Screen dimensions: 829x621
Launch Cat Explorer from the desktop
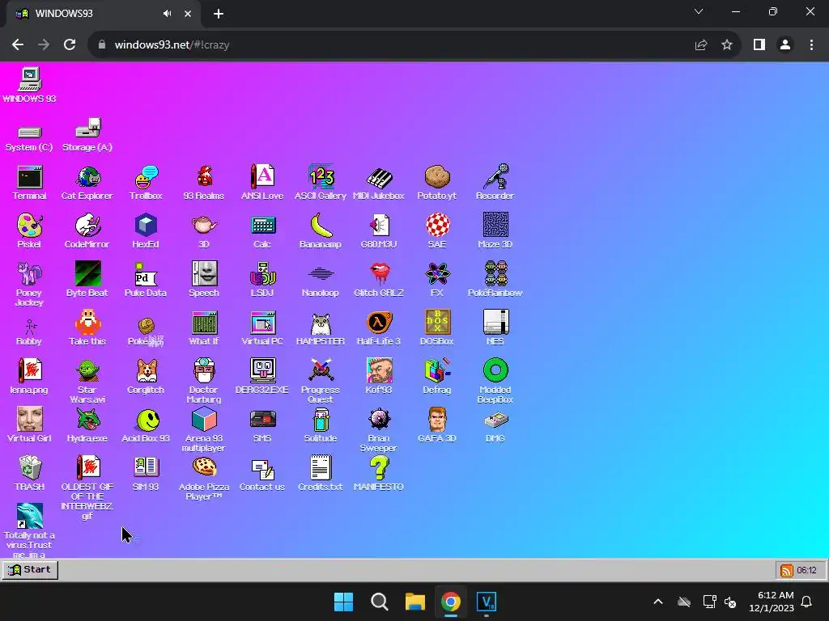(x=87, y=183)
